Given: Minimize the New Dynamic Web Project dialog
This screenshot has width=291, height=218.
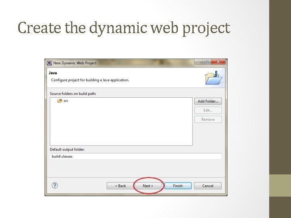Looking at the screenshot, I should pos(198,61).
